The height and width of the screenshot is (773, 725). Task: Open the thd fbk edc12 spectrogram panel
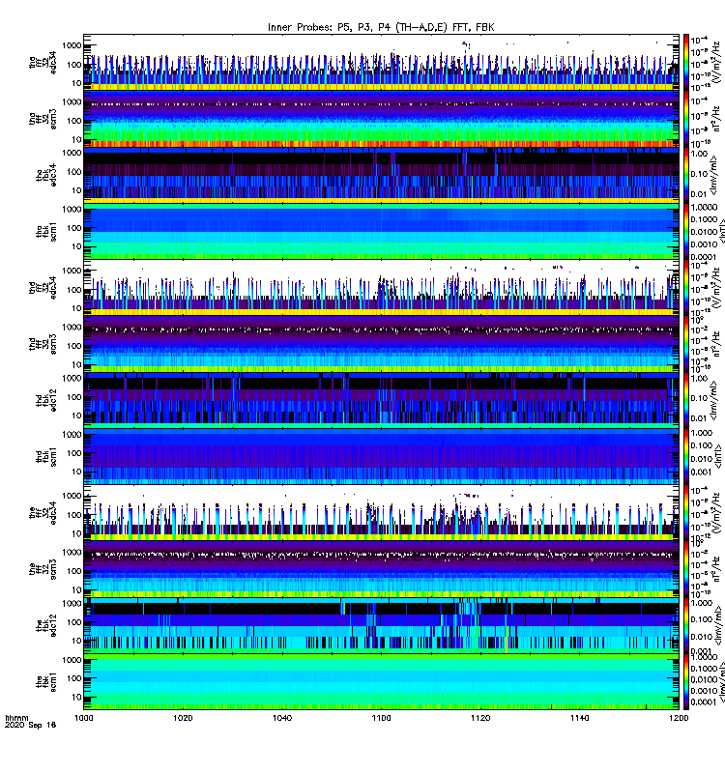pyautogui.click(x=381, y=400)
